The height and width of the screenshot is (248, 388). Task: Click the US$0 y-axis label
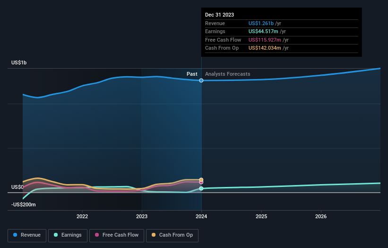[x=17, y=187]
